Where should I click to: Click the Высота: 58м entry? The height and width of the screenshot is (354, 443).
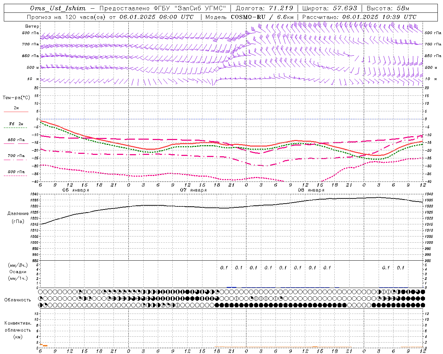point(388,8)
